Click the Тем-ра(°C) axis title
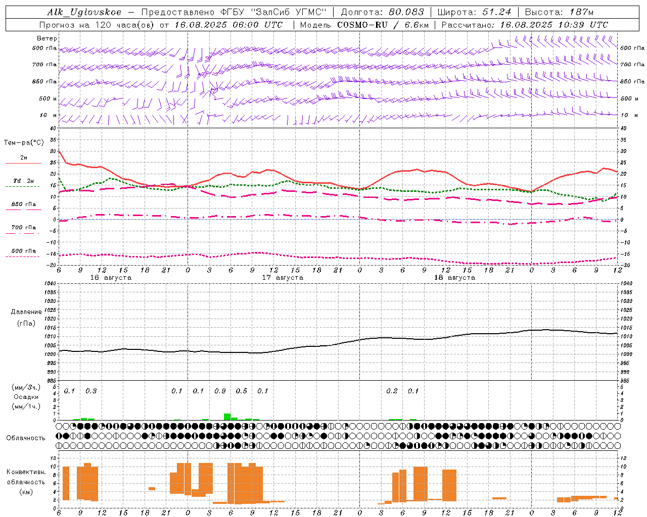Image resolution: width=647 pixels, height=517 pixels. (x=24, y=143)
